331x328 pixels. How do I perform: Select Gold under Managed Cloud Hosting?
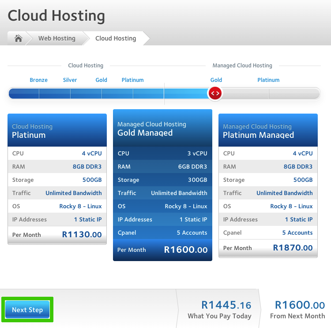click(x=216, y=80)
